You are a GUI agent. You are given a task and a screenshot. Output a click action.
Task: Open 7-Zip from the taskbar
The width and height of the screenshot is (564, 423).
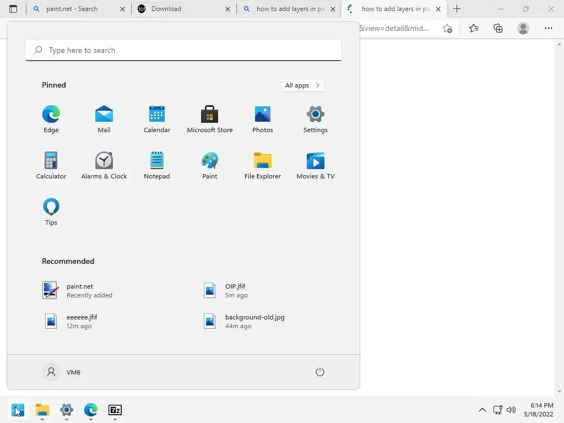[115, 410]
